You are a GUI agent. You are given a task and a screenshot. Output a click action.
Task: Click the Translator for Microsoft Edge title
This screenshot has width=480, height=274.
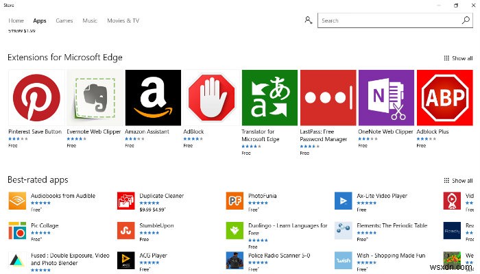click(x=260, y=135)
